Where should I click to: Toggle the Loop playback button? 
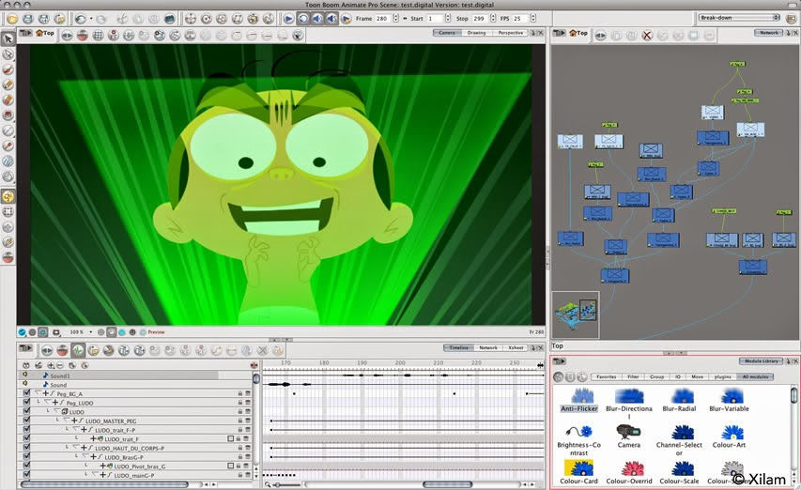click(303, 19)
